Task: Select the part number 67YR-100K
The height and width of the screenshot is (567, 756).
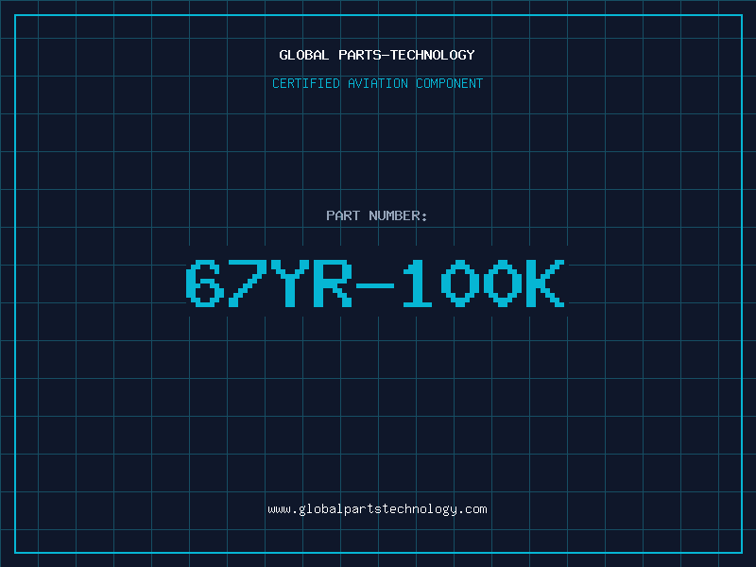Action: tap(375, 283)
